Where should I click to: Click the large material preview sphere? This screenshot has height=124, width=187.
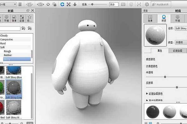coord(155,35)
